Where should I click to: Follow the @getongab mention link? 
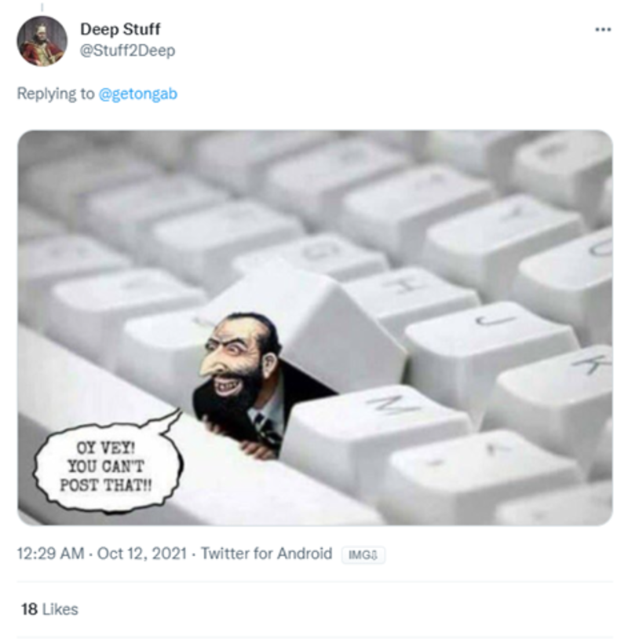click(x=138, y=93)
